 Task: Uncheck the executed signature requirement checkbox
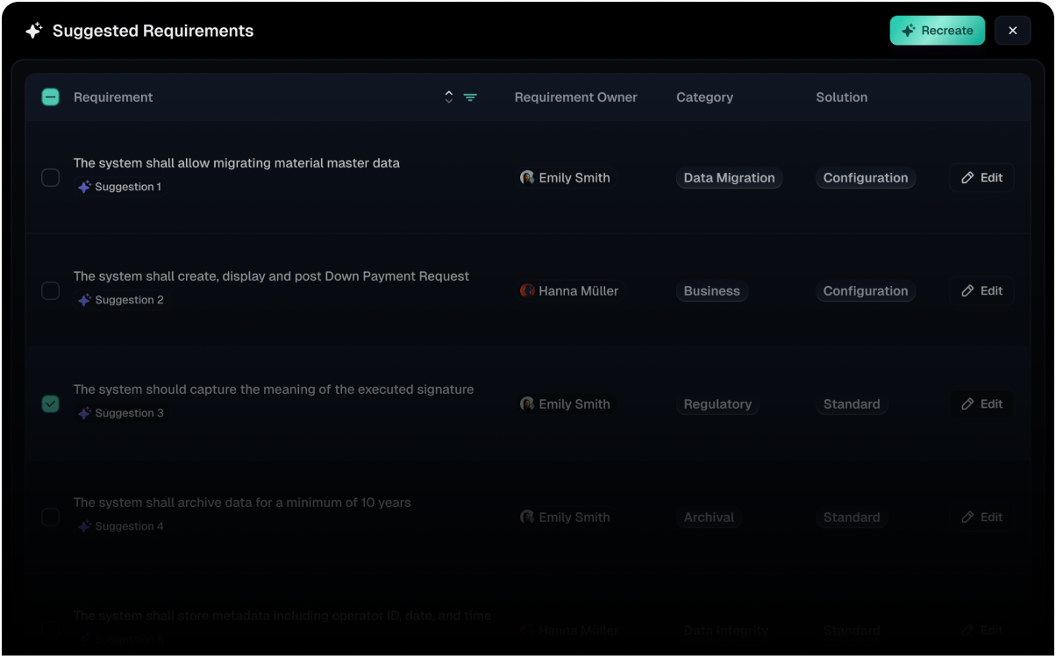tap(51, 404)
